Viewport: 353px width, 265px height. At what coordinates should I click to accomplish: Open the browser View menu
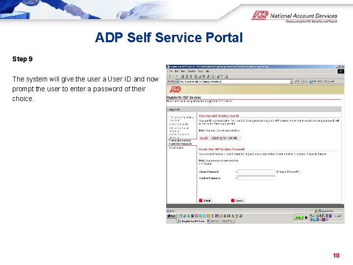click(183, 71)
